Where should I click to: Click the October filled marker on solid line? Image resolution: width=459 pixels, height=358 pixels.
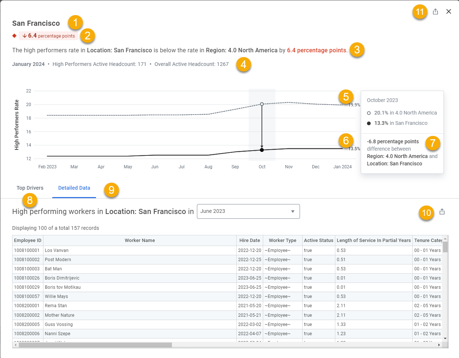point(262,150)
